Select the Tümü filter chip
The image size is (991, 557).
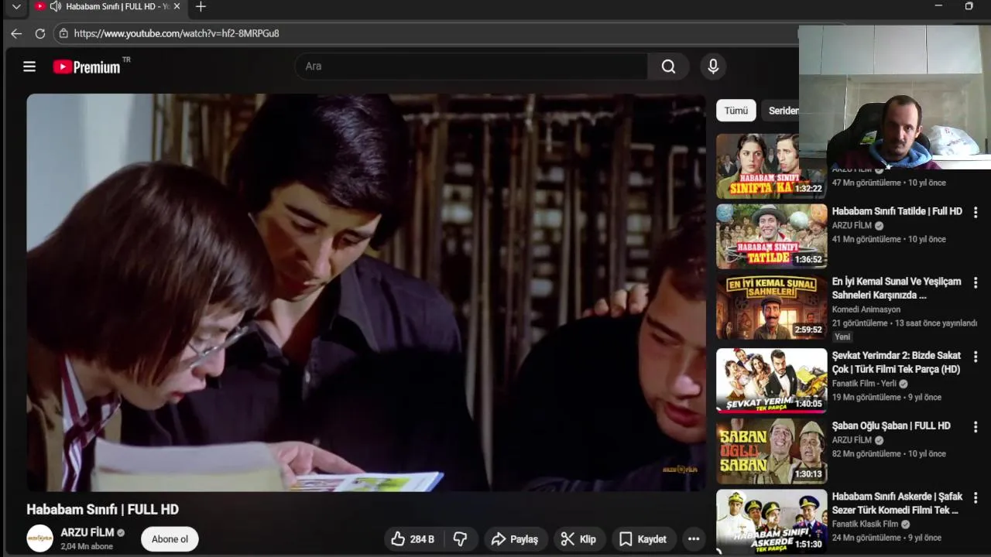tap(736, 111)
